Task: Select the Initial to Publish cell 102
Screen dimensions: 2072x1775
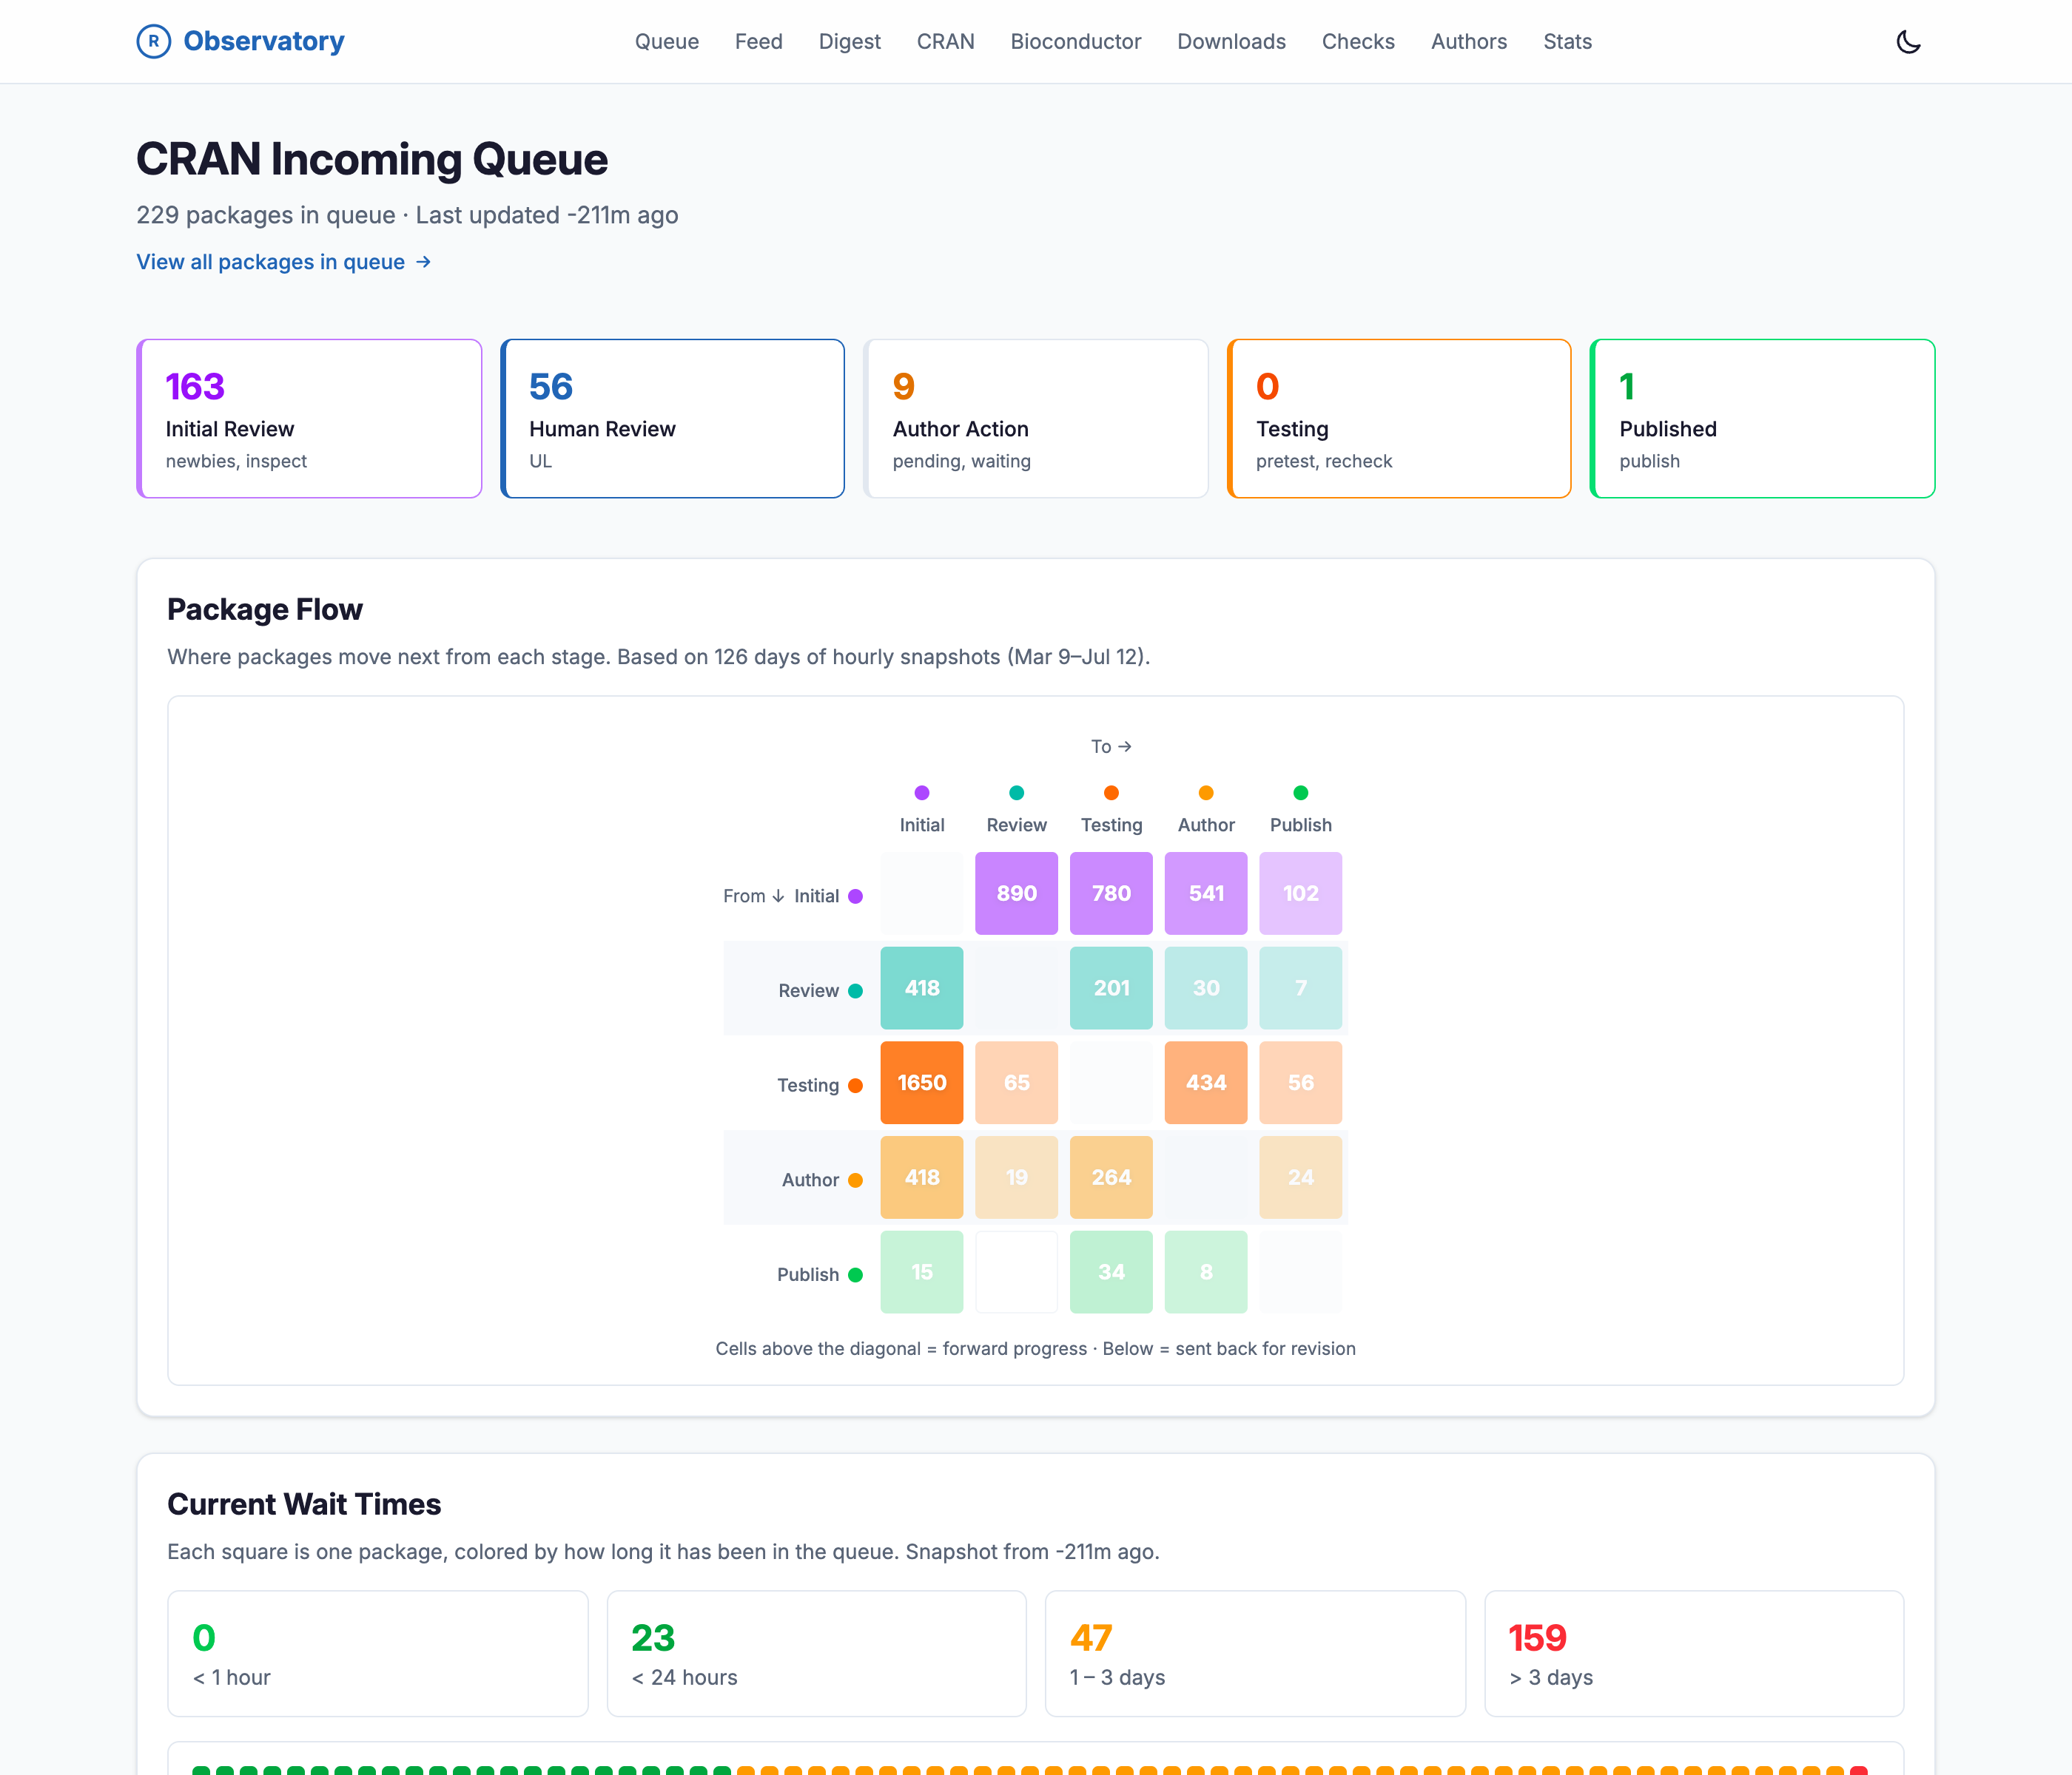Action: 1301,893
